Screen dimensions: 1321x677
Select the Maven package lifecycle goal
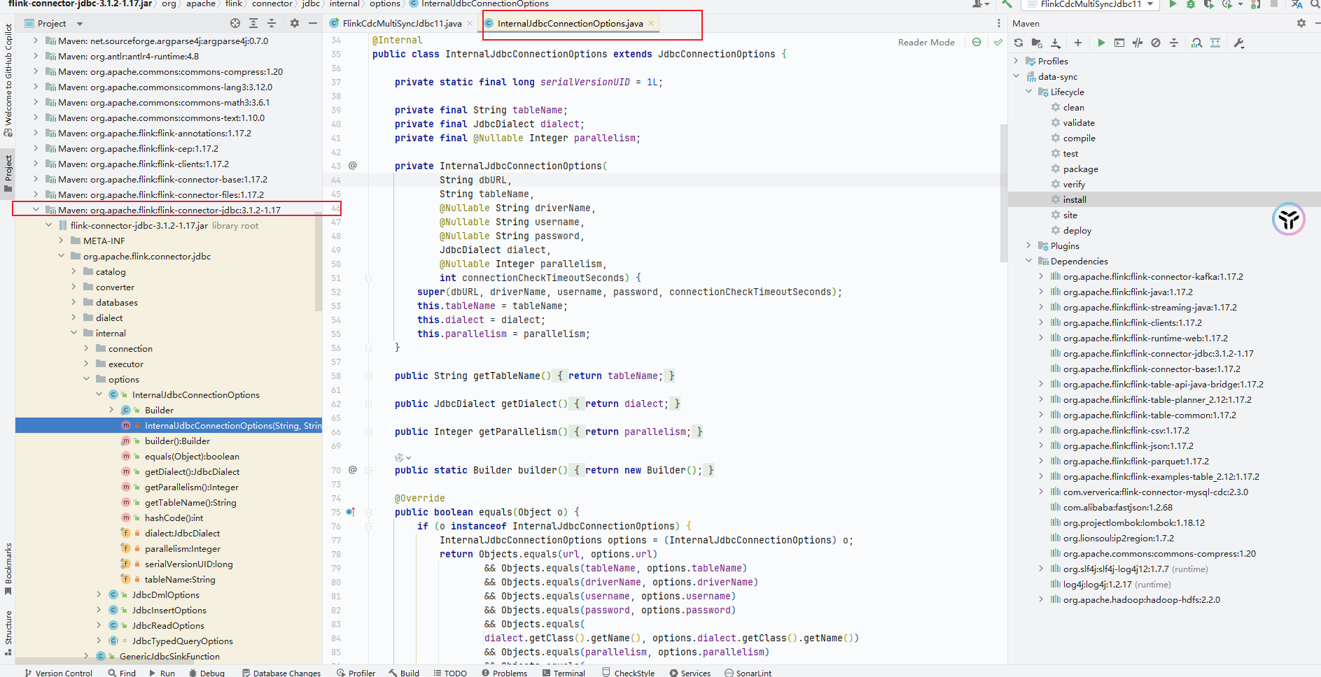[1080, 169]
